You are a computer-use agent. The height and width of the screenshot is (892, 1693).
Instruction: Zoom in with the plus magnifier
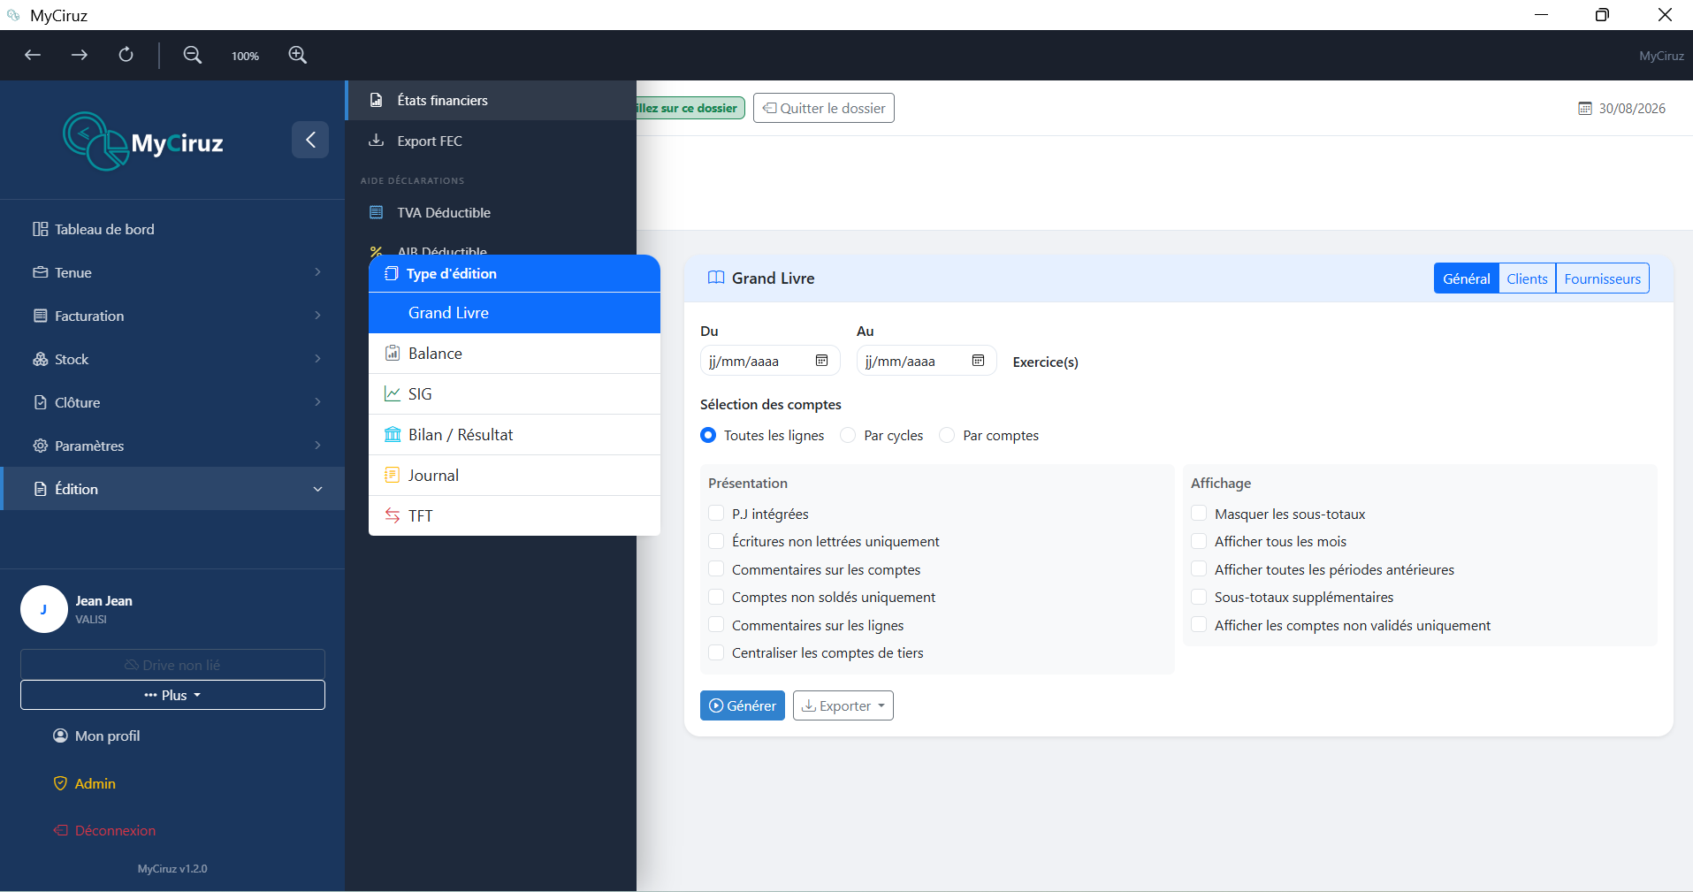(x=298, y=55)
